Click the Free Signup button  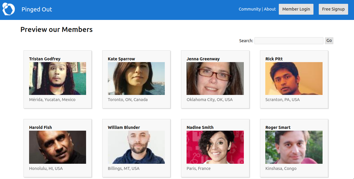[x=333, y=9]
